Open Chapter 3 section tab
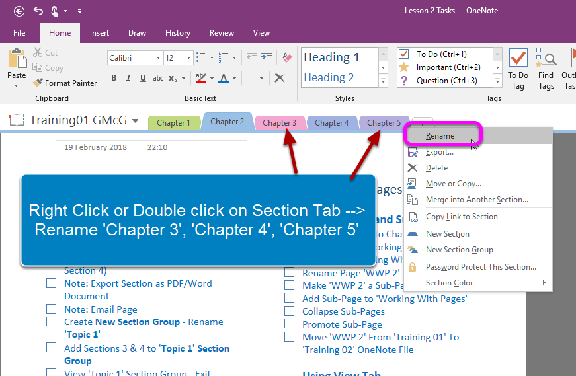The image size is (576, 376). pyautogui.click(x=279, y=123)
